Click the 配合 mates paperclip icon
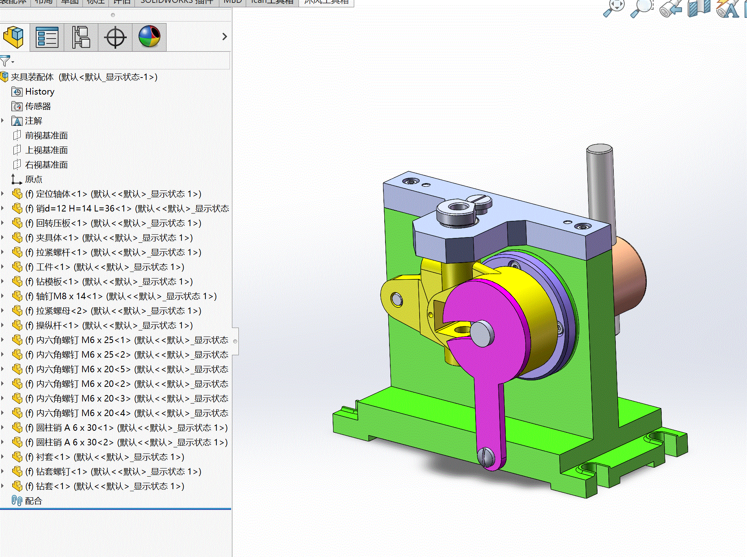This screenshot has height=557, width=747. [x=17, y=501]
